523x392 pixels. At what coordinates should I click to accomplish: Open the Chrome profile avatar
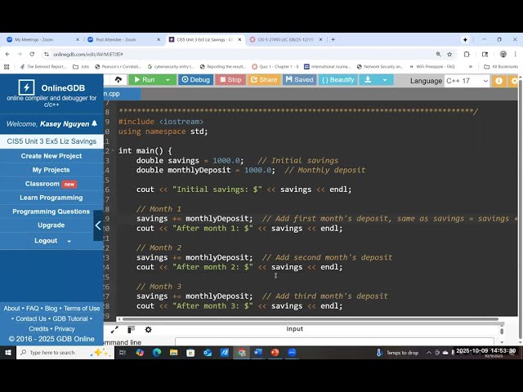click(503, 54)
